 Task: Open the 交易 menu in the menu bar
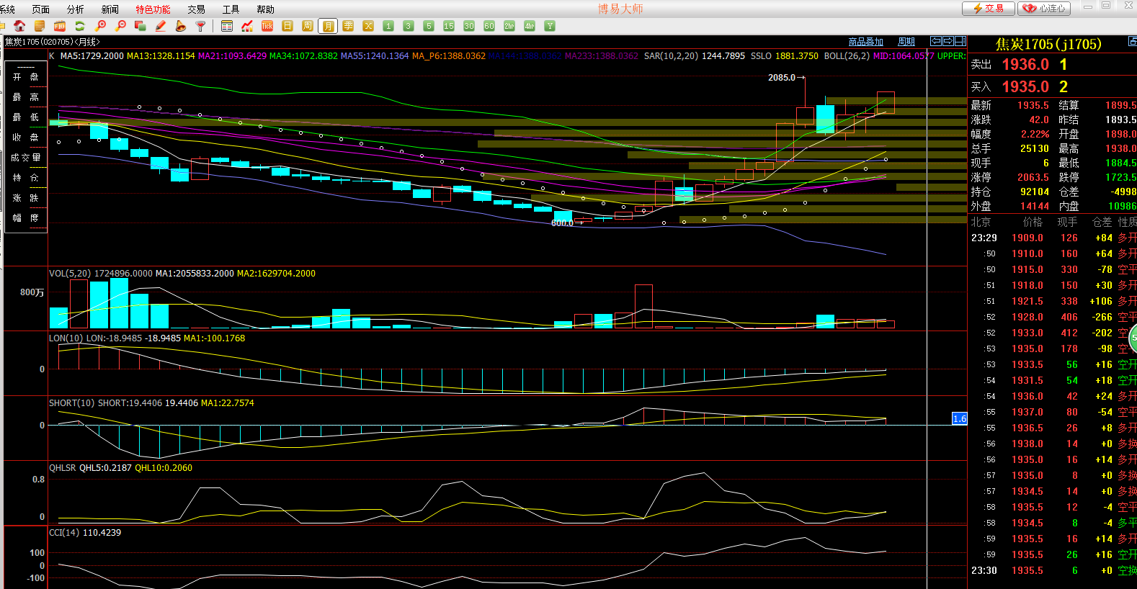coord(196,9)
